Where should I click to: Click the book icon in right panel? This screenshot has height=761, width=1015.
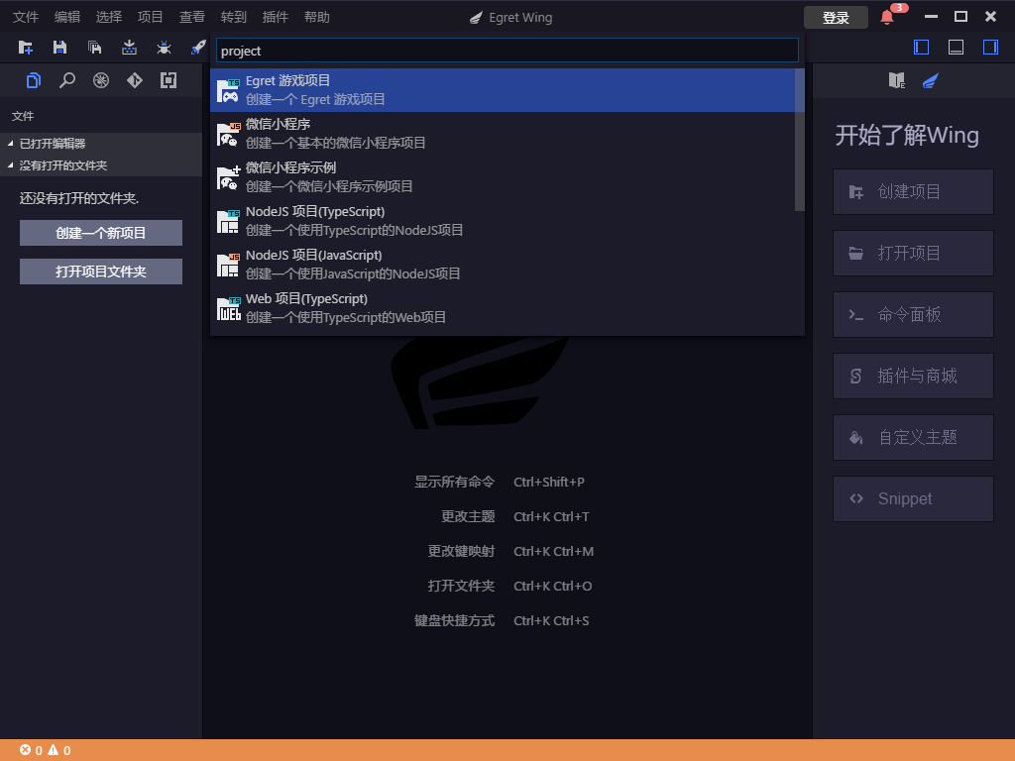896,80
